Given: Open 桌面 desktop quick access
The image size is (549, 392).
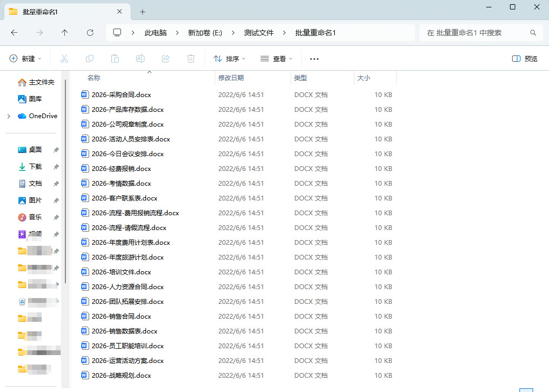Looking at the screenshot, I should tap(30, 150).
